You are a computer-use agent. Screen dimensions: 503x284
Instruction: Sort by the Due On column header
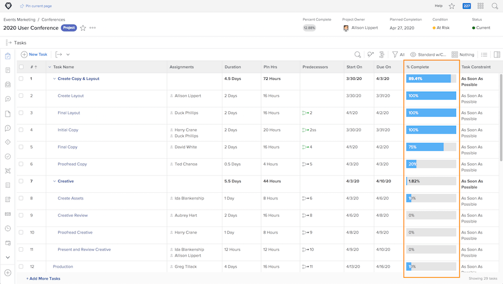coord(383,67)
